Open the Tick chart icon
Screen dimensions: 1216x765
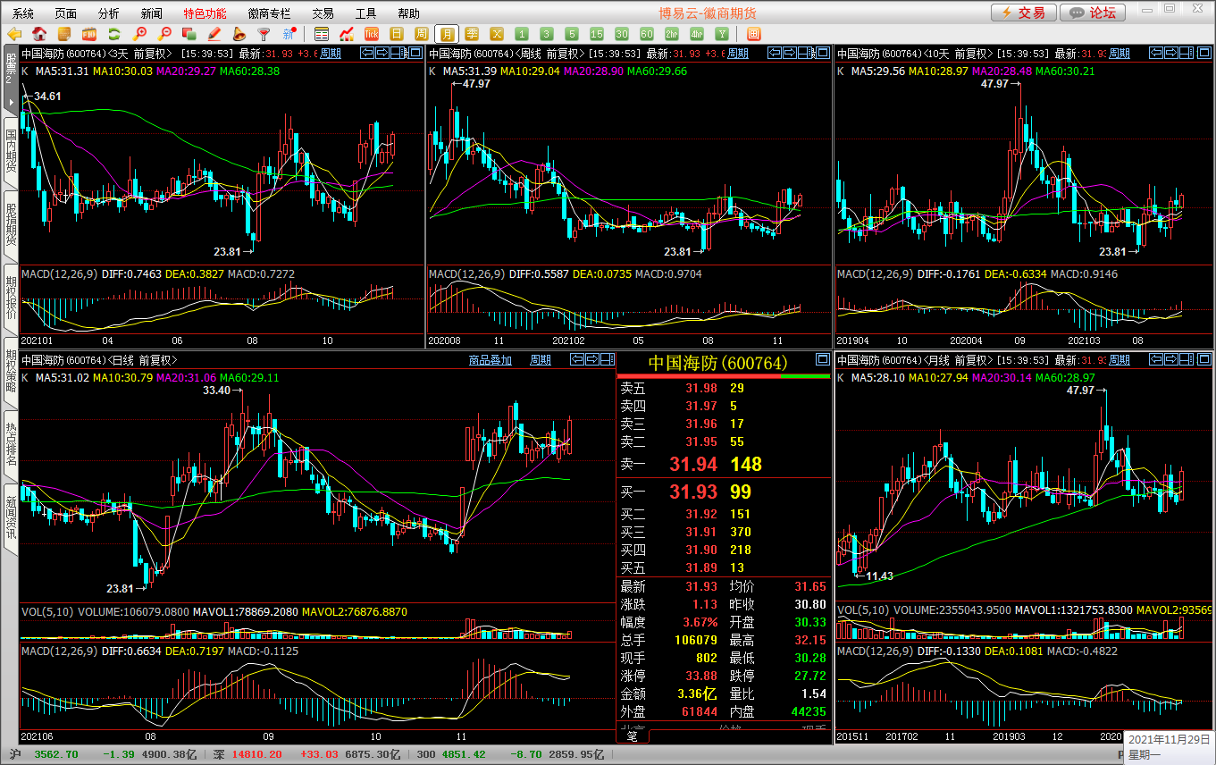[372, 34]
